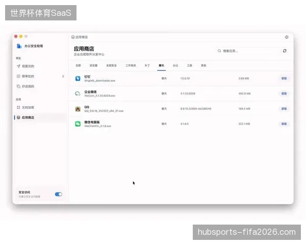This screenshot has height=245, width=306.
Task: Switch to the 办公 category tab
Action: (175, 65)
